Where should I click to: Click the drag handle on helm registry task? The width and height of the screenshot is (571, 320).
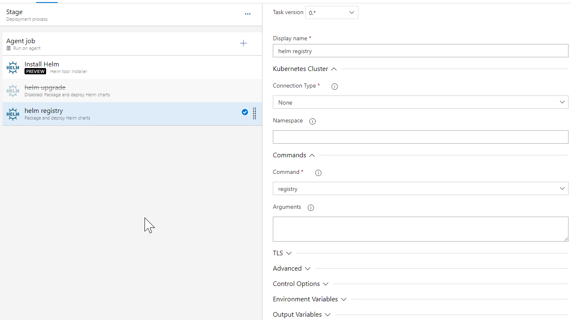click(x=254, y=113)
